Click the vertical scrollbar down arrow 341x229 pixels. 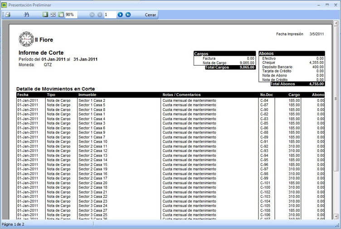(x=336, y=216)
